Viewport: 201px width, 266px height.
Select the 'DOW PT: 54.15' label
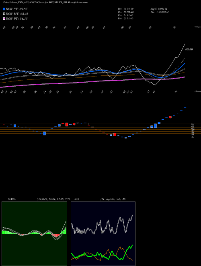tap(16, 19)
